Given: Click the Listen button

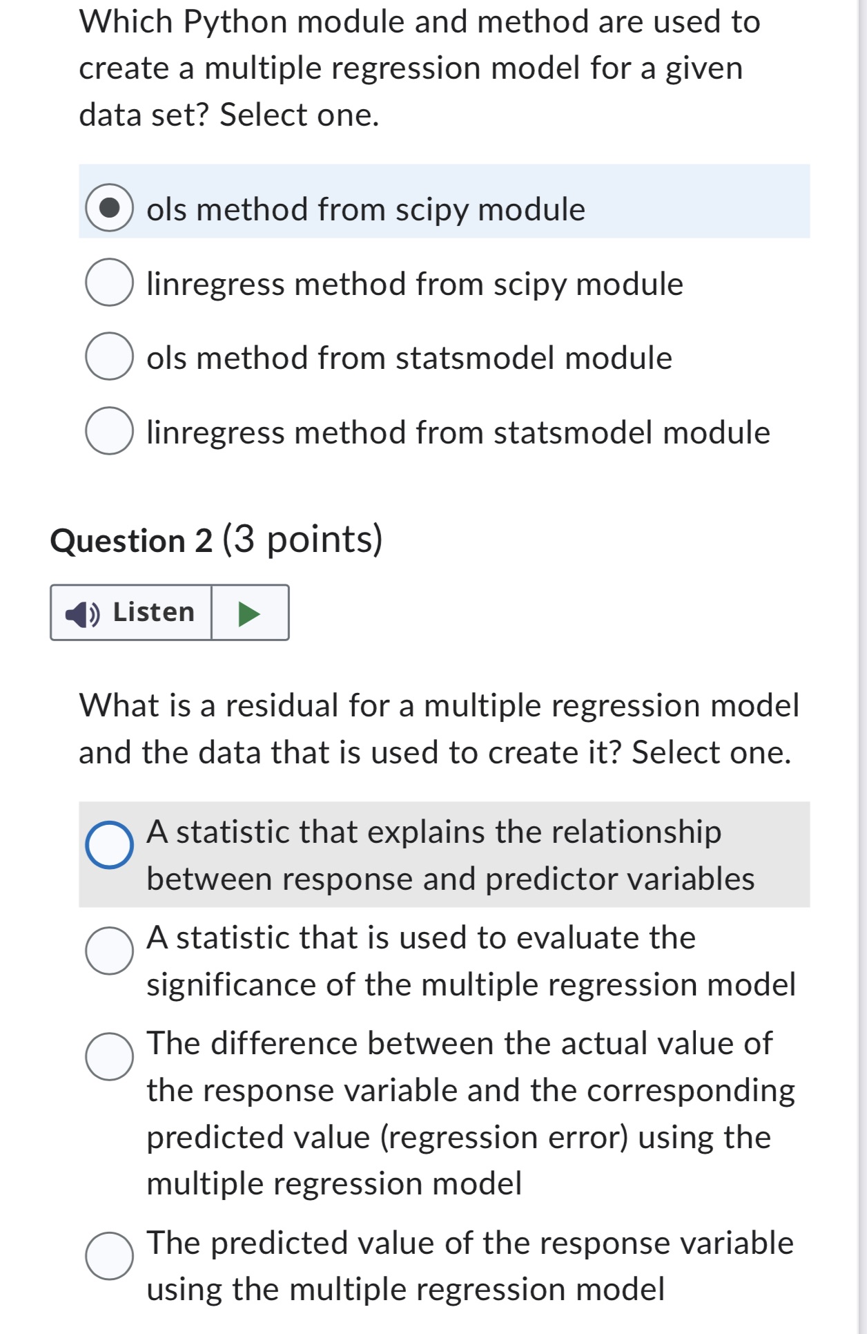Looking at the screenshot, I should (131, 613).
